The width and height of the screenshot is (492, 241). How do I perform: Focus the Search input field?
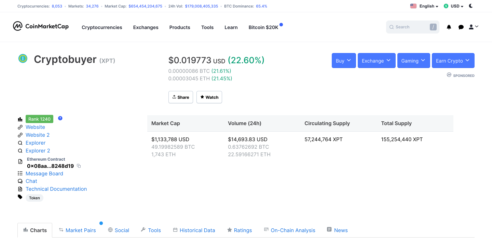pyautogui.click(x=412, y=27)
